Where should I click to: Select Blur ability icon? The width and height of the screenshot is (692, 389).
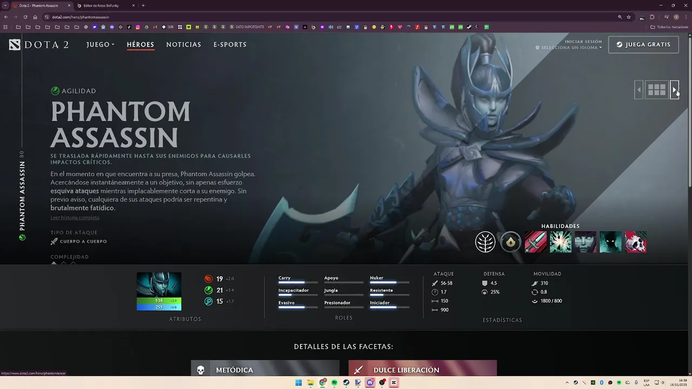coord(585,242)
